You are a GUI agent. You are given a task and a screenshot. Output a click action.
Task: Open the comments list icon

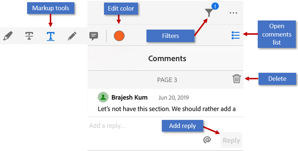pyautogui.click(x=236, y=35)
